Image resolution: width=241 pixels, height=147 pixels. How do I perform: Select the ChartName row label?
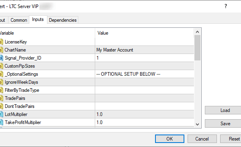(15, 50)
